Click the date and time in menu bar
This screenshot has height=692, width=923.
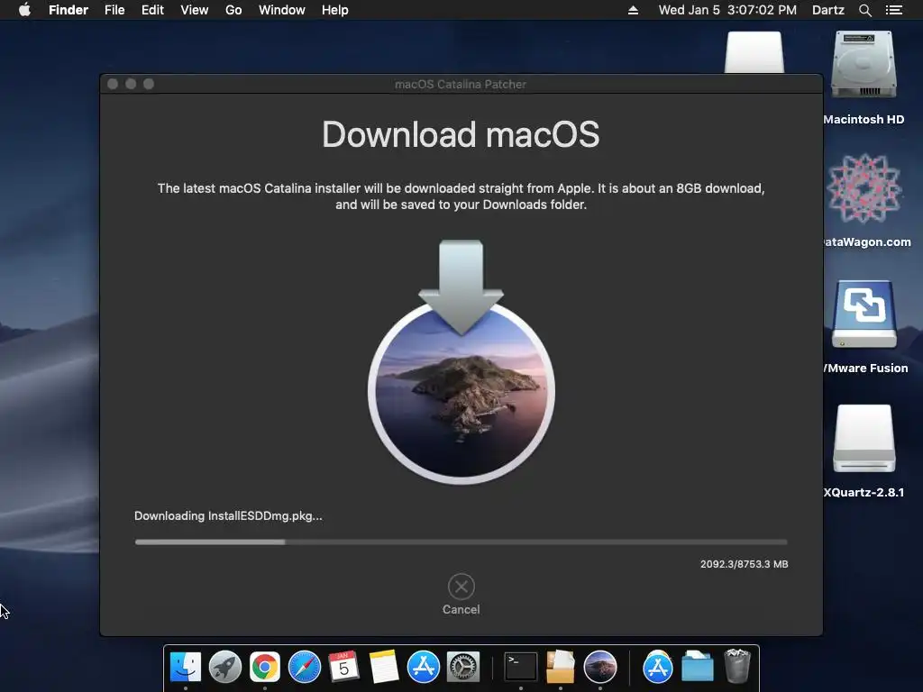(x=727, y=10)
